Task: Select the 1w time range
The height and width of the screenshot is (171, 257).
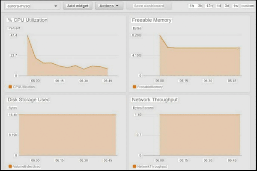Action: [236, 6]
